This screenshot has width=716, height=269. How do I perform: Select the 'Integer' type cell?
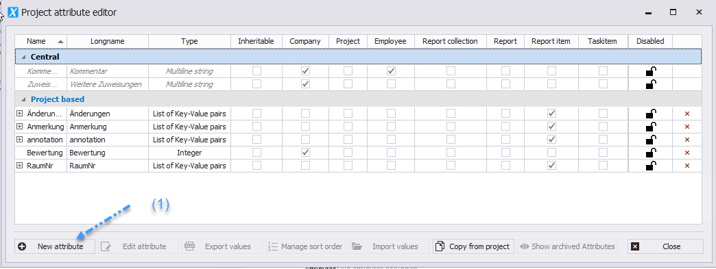pyautogui.click(x=189, y=153)
